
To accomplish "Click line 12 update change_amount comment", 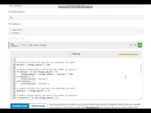I will coord(47,69).
